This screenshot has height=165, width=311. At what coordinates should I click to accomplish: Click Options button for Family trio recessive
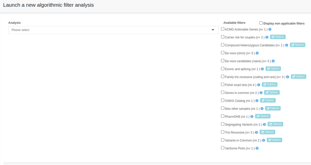pyautogui.click(x=298, y=77)
